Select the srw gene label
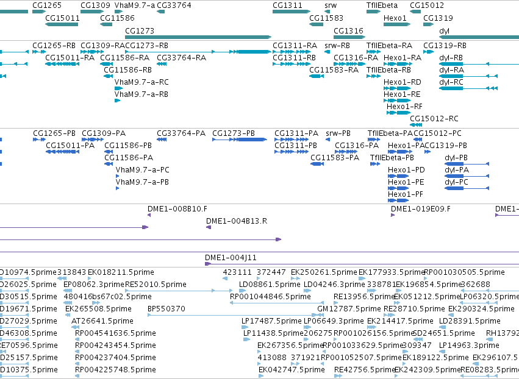 [331, 5]
